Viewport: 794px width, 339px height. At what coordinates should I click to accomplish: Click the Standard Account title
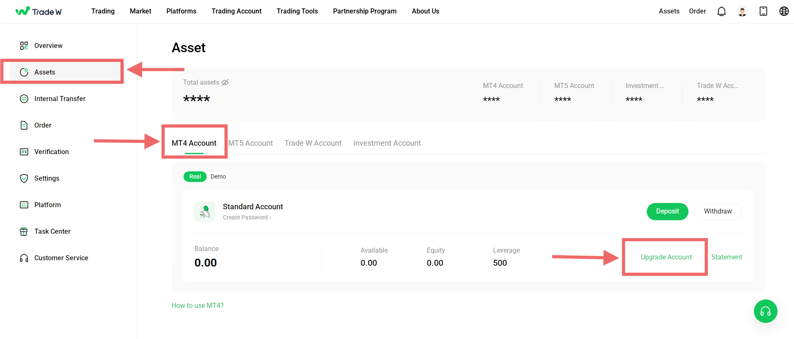(x=253, y=207)
